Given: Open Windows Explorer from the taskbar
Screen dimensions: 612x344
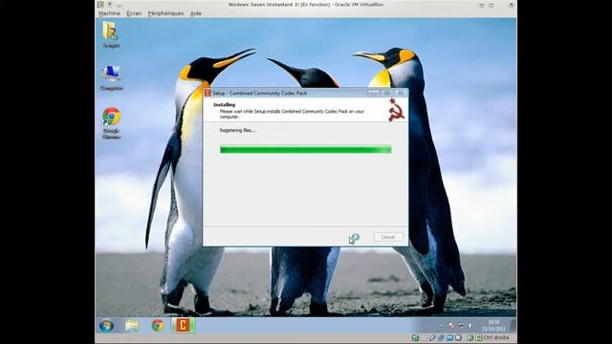Looking at the screenshot, I should (x=132, y=325).
